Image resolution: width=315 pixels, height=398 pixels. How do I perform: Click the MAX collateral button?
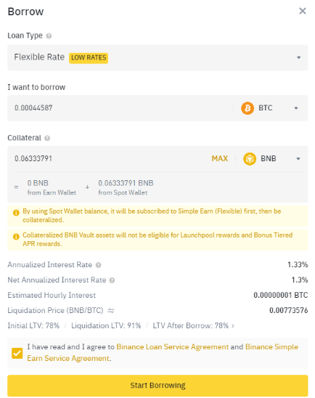click(x=220, y=158)
